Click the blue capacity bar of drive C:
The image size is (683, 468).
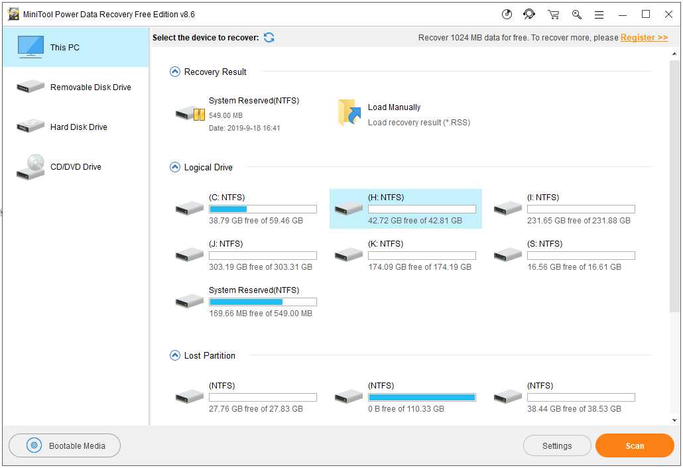pos(228,208)
